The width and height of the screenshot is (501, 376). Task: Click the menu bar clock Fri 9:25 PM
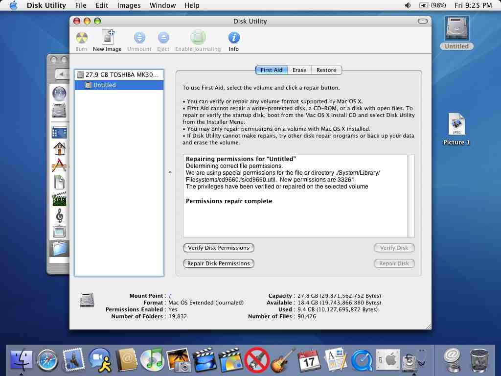point(473,5)
